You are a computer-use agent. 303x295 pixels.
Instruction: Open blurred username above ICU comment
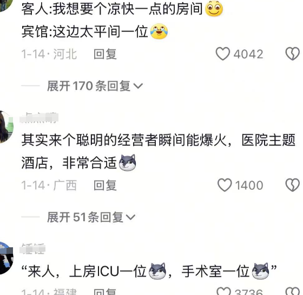(x=32, y=249)
